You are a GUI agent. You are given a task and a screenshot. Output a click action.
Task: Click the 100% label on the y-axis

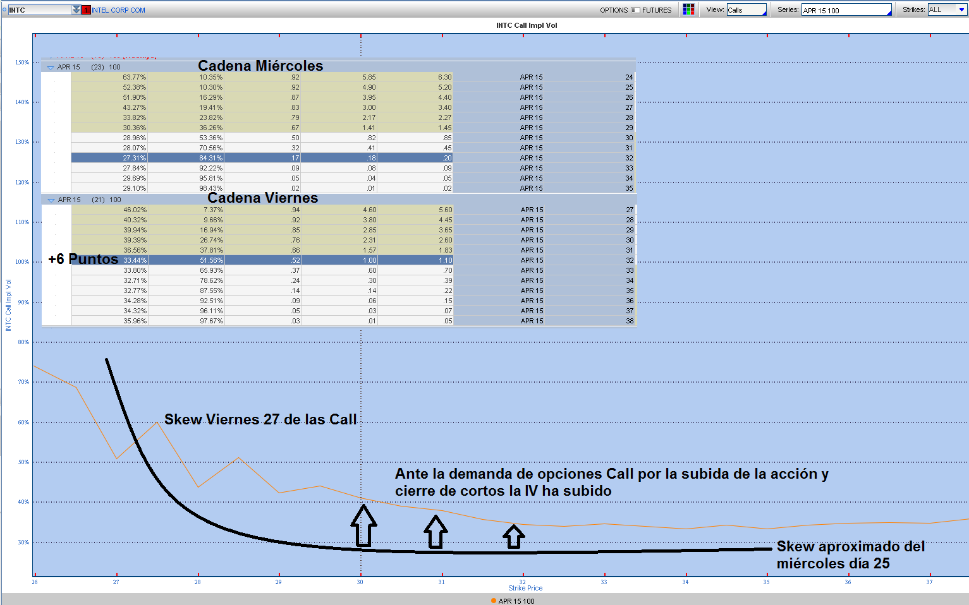click(22, 262)
